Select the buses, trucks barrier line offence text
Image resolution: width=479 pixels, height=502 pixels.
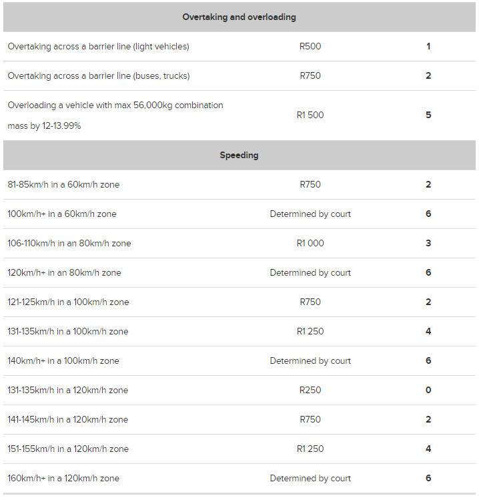coord(98,76)
